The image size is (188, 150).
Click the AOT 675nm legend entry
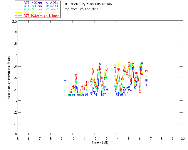click(x=37, y=9)
